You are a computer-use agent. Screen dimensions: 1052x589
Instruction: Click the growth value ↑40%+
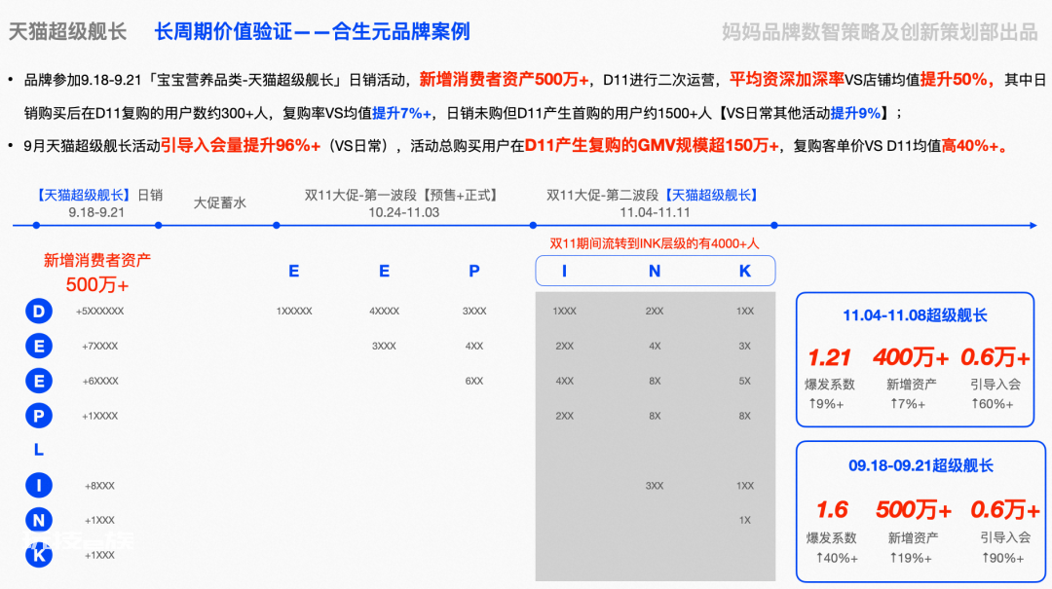pyautogui.click(x=836, y=558)
